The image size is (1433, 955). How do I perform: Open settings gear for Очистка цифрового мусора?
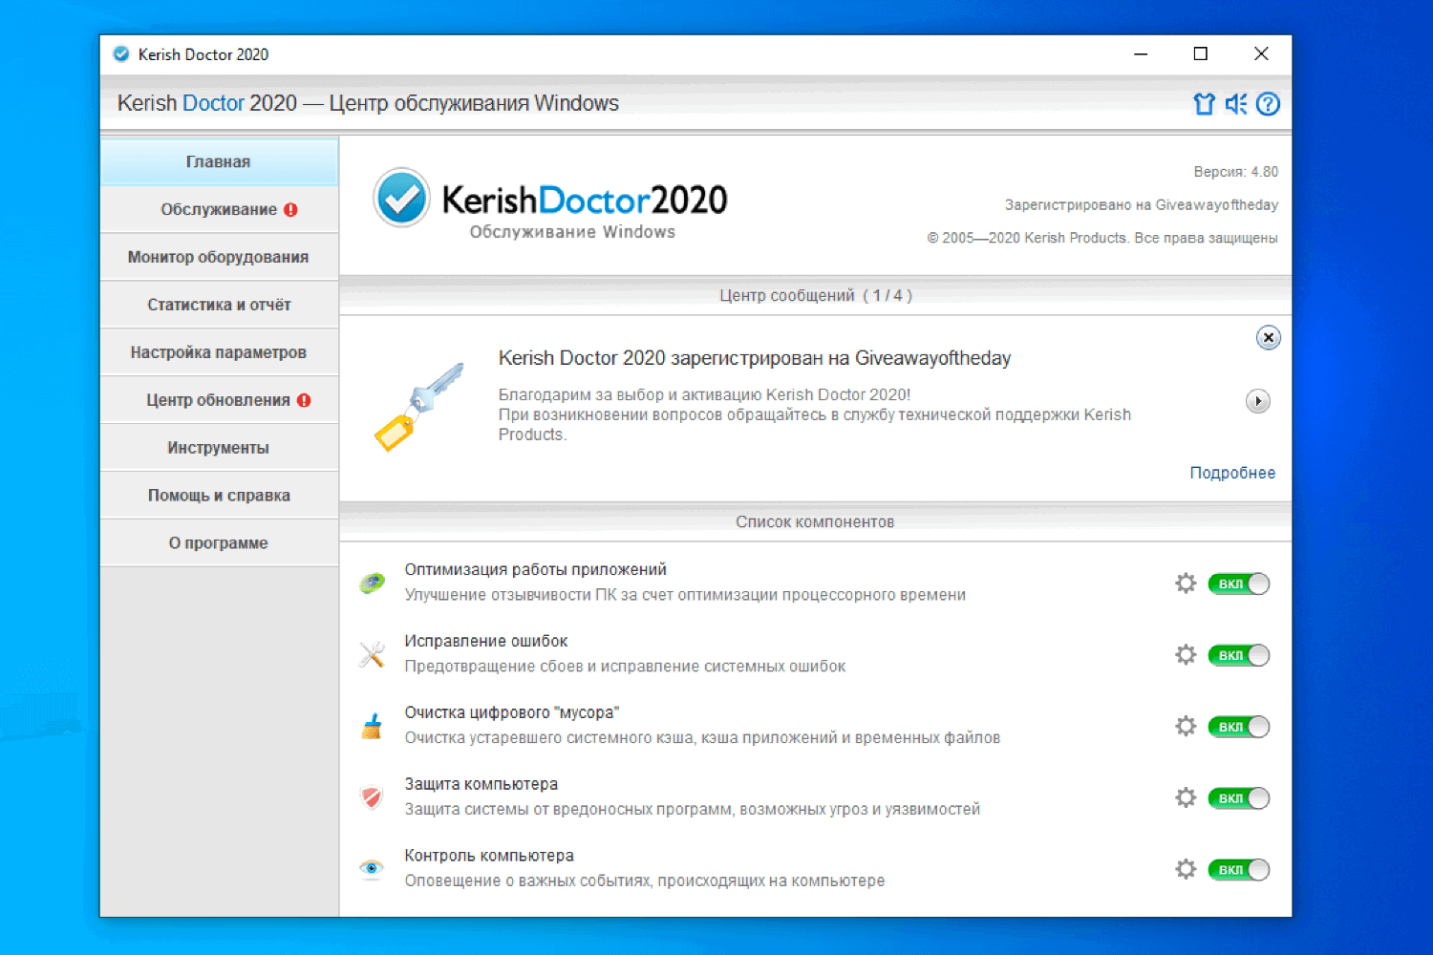point(1186,727)
